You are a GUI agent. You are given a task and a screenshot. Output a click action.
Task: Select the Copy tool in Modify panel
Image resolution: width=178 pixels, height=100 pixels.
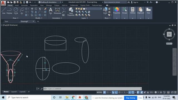point(32,12)
